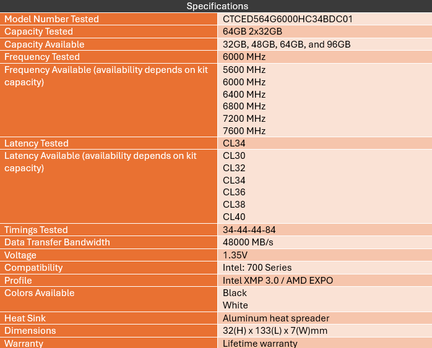
Task: Select the Colors Available label
Action: (x=40, y=293)
